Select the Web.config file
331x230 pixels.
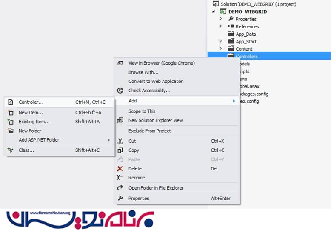249,101
